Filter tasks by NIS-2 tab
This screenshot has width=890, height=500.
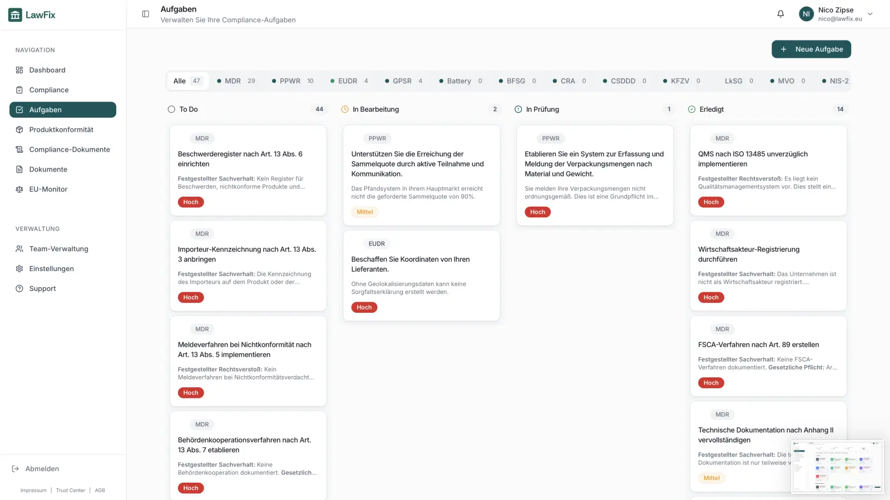tap(835, 81)
